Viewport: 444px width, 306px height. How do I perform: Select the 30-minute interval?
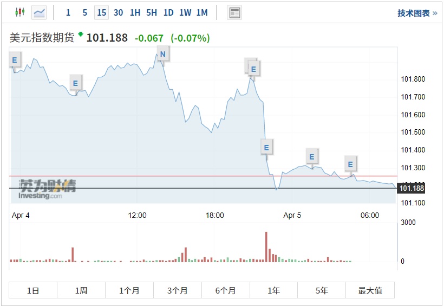[118, 12]
